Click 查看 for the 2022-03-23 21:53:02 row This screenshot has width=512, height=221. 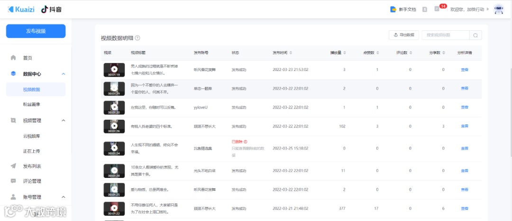(464, 70)
